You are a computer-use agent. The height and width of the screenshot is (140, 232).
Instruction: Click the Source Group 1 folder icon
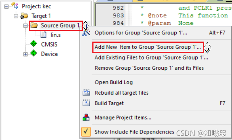[x=34, y=25]
